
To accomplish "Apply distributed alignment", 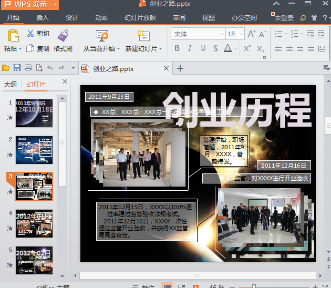I will [322, 48].
